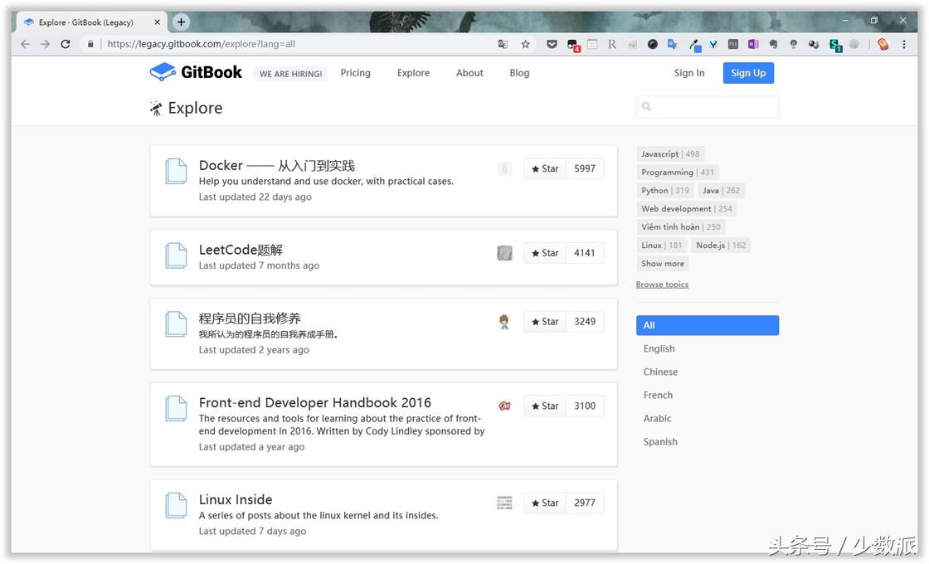Click the OneNote extension icon
Viewport: 929px width, 564px height.
point(753,44)
